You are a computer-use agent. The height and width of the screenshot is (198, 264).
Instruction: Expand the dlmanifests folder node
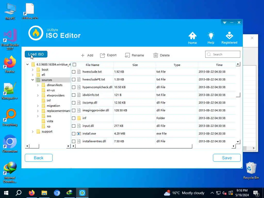(38, 85)
